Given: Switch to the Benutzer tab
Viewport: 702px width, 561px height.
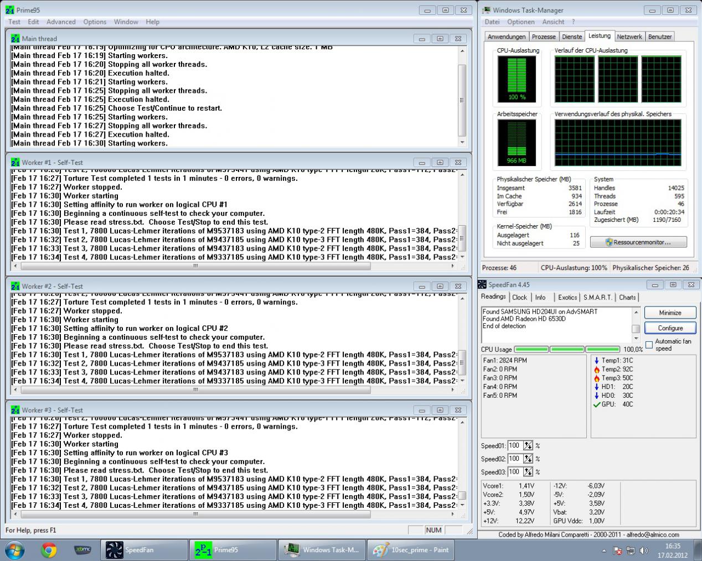Looking at the screenshot, I should 660,37.
